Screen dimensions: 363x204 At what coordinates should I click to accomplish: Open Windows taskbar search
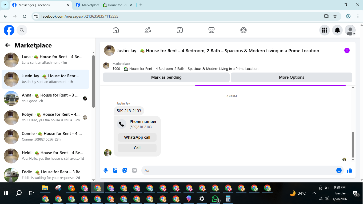click(19, 193)
